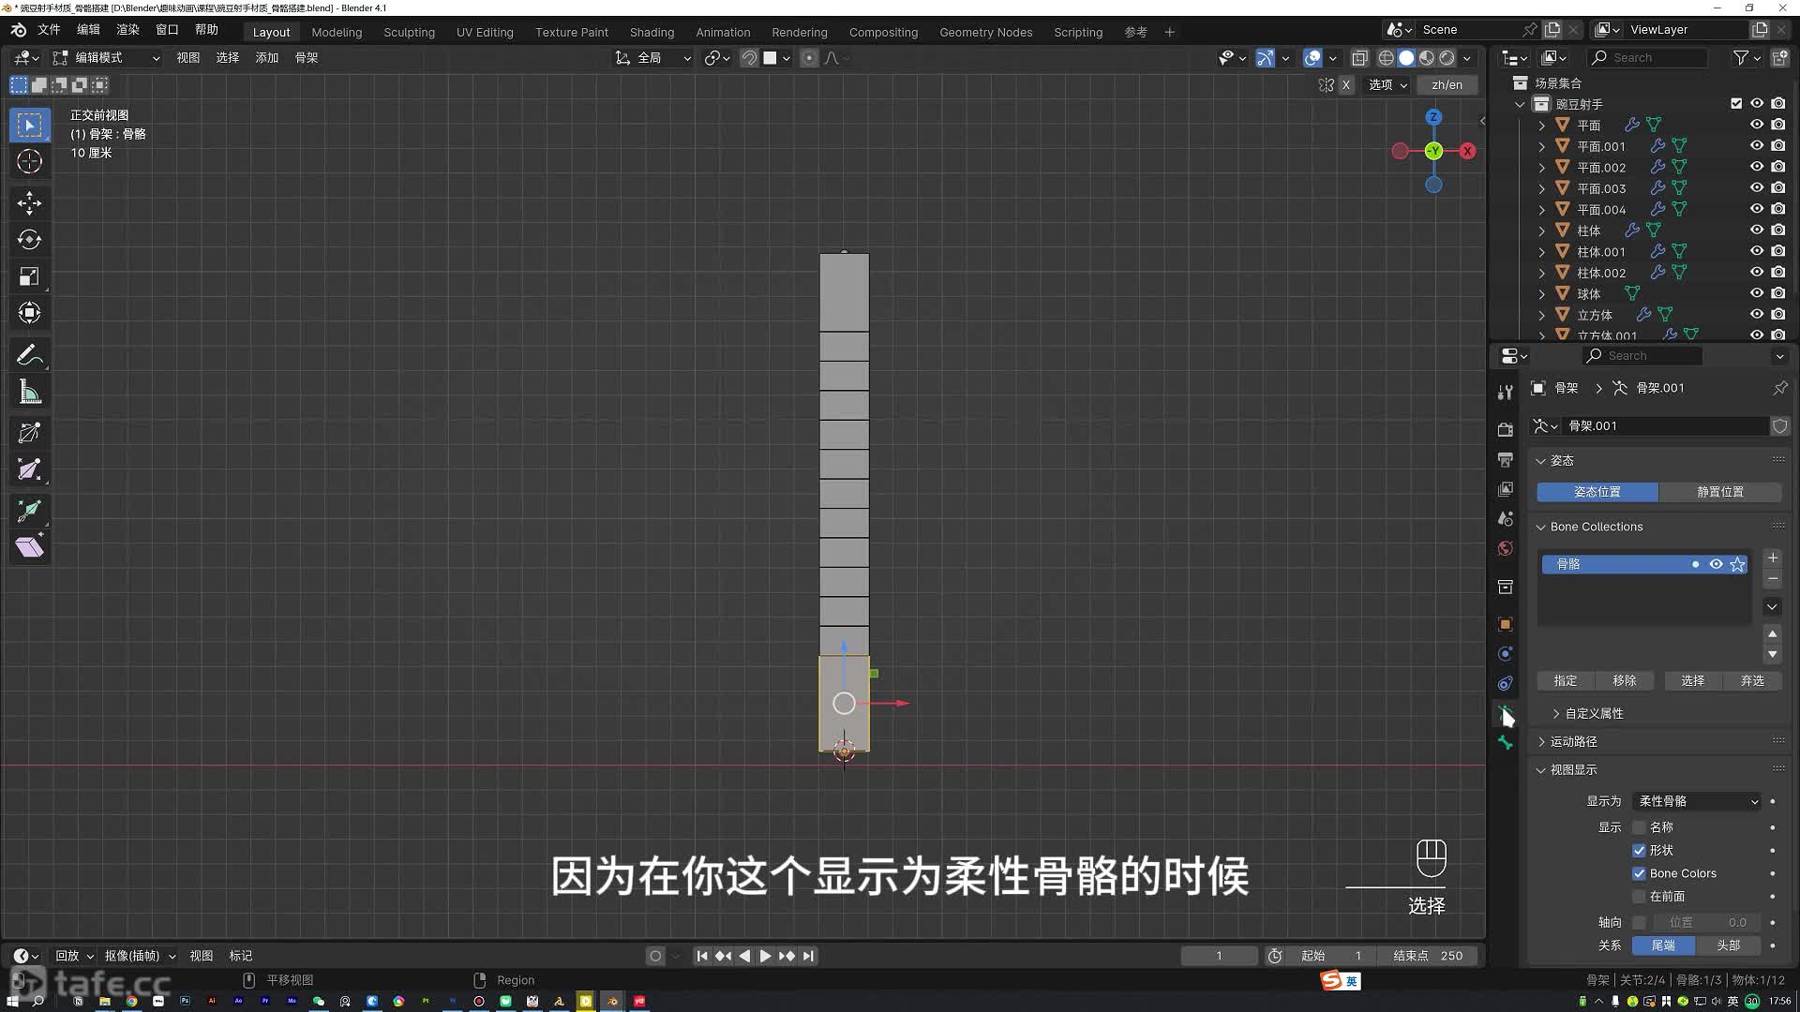Open Scene properties tab
Screen dimensions: 1800x1012
click(x=1505, y=519)
